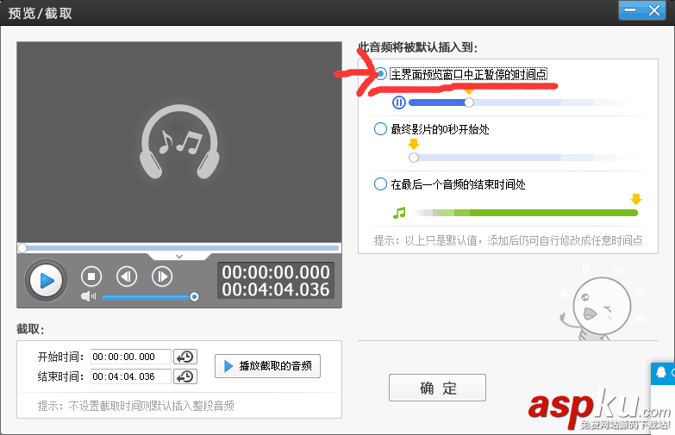675x435 pixels.
Task: Click the headphone music preview area
Action: 179,142
